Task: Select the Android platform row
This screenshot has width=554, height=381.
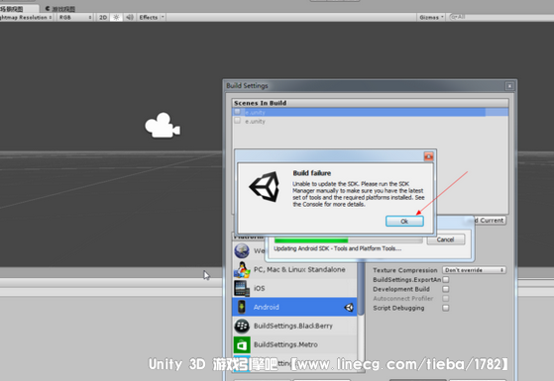Action: tap(294, 307)
